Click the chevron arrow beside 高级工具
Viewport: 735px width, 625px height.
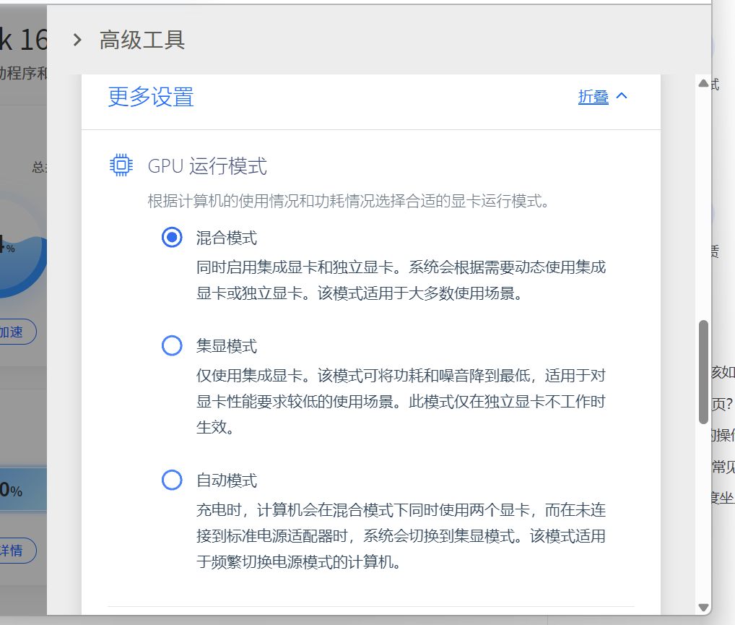[77, 40]
